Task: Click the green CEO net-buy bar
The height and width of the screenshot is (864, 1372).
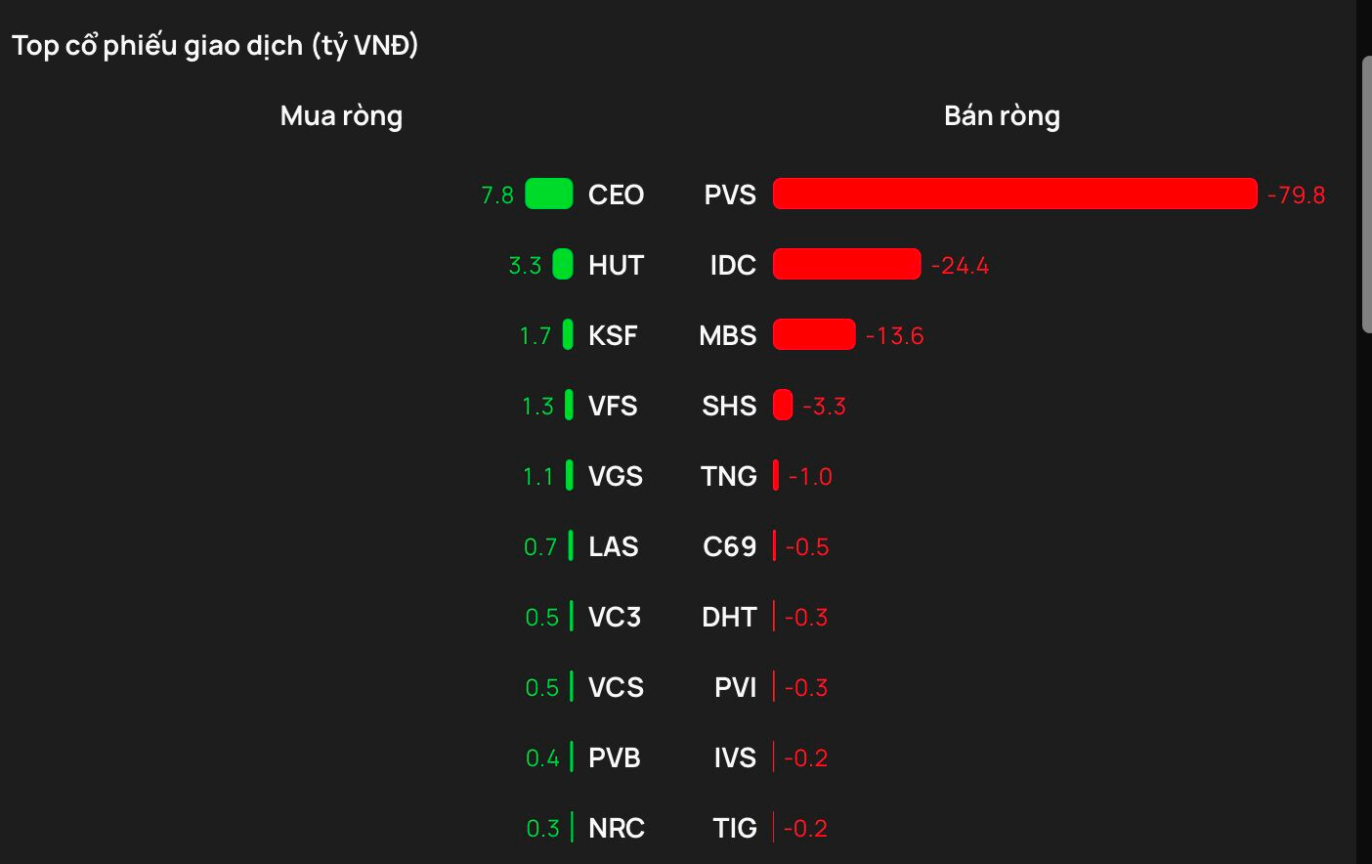Action: 549,194
